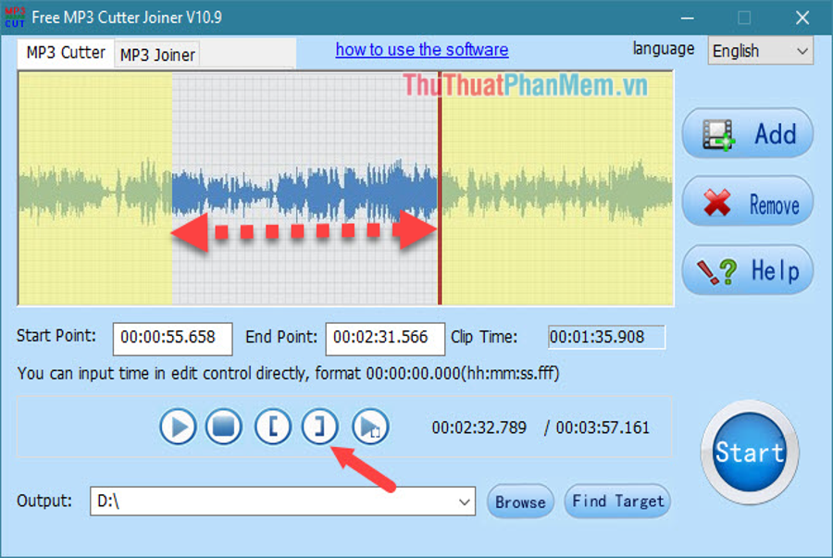Play the selected clip preview icon
Screen dimensions: 833x558
[x=370, y=427]
